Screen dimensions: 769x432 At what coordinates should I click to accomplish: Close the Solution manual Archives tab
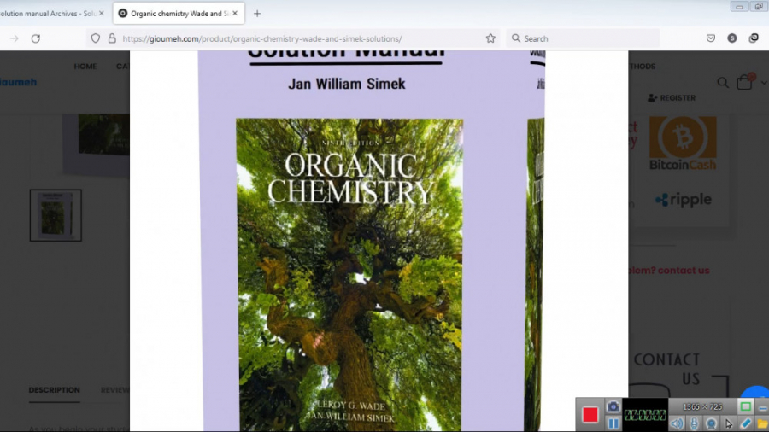102,13
